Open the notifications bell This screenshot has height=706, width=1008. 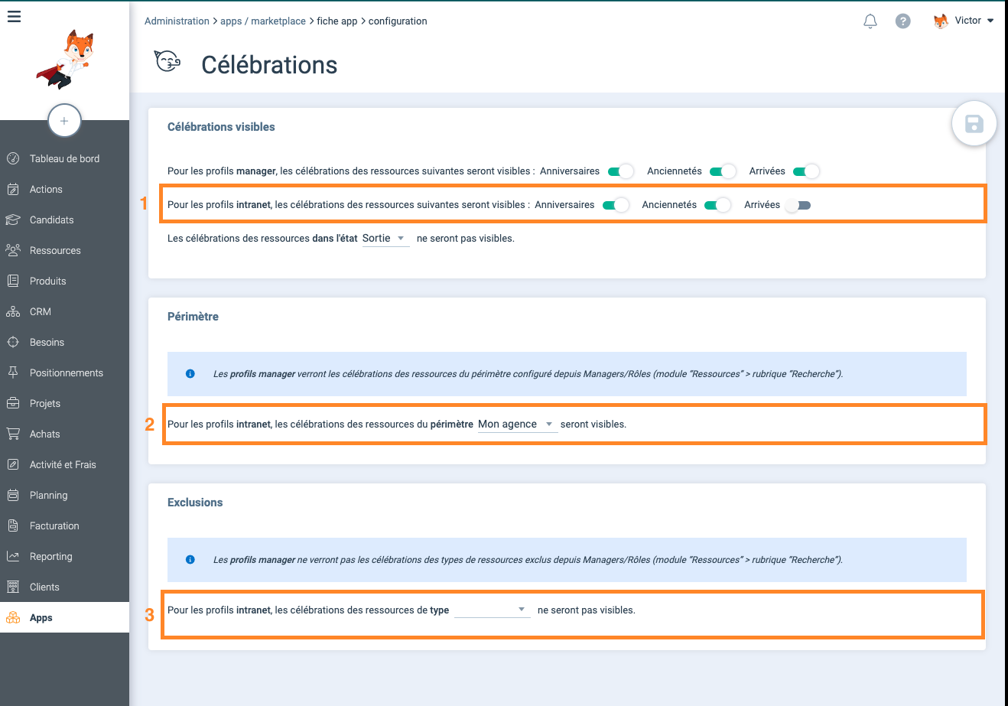coord(870,21)
